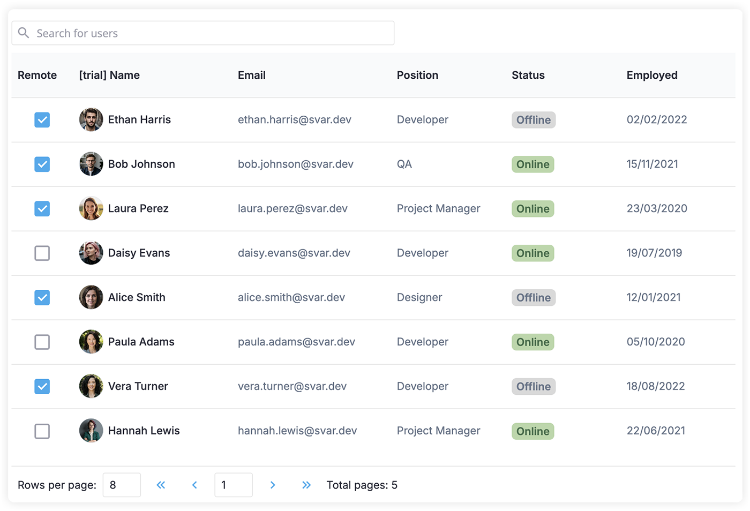Click the Rows per page input
The image size is (750, 511).
[122, 485]
